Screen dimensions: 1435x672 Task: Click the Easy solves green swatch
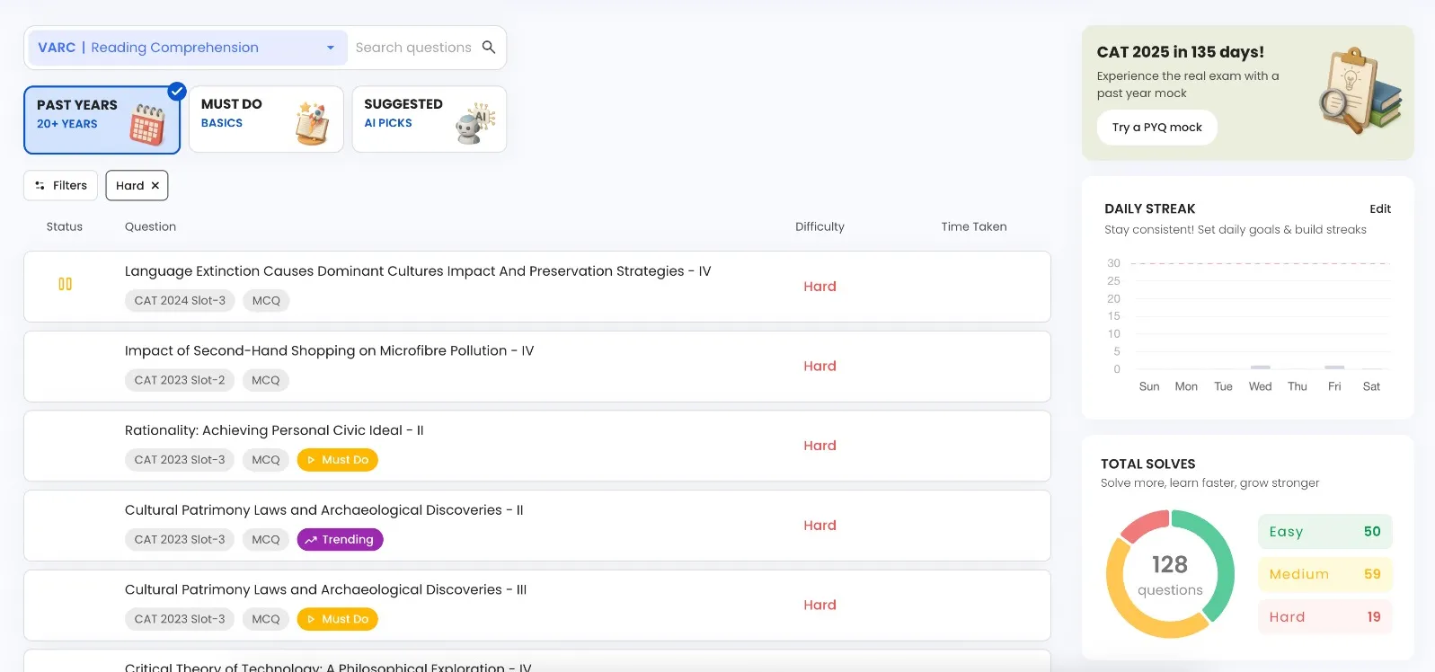tap(1324, 532)
